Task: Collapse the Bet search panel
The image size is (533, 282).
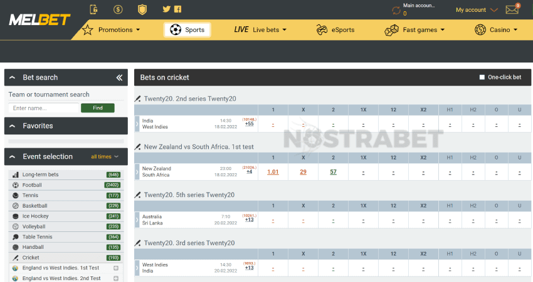Action: [13, 78]
